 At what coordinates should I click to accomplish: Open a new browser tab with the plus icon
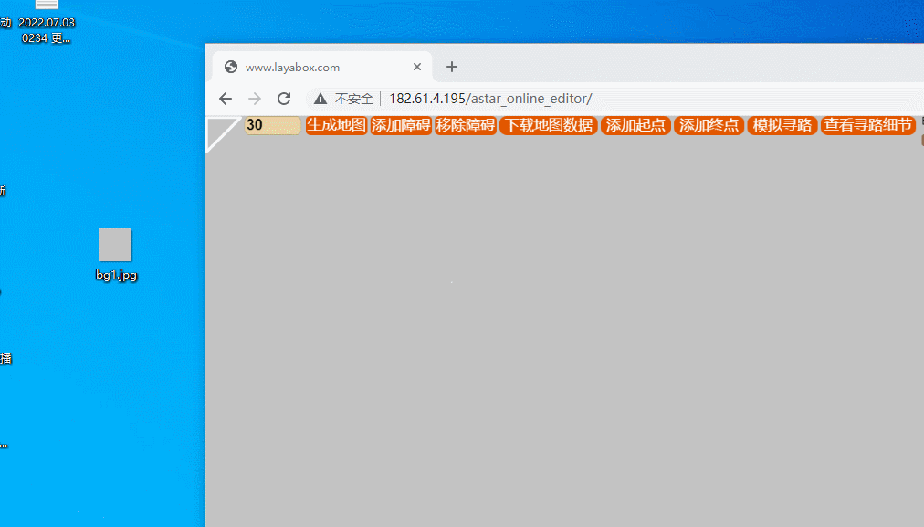451,66
